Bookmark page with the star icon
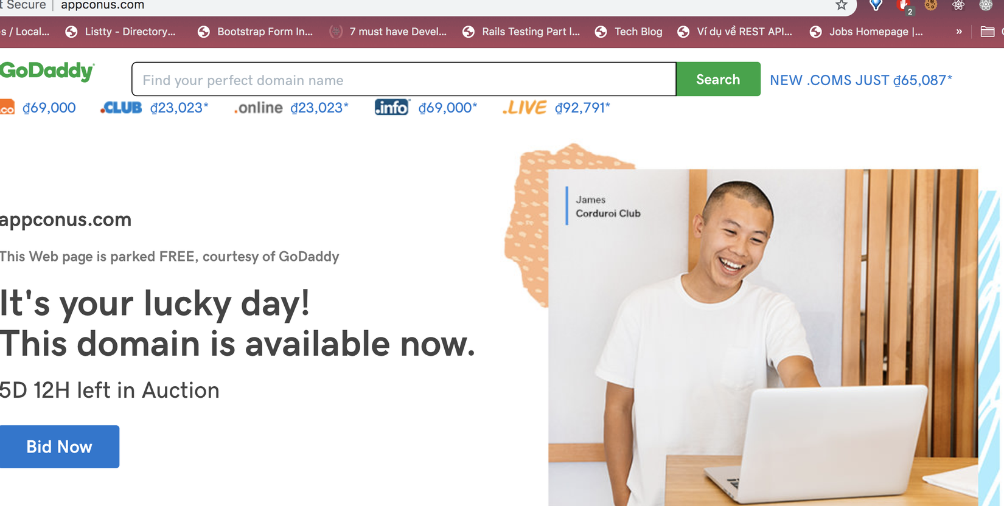 pos(842,5)
